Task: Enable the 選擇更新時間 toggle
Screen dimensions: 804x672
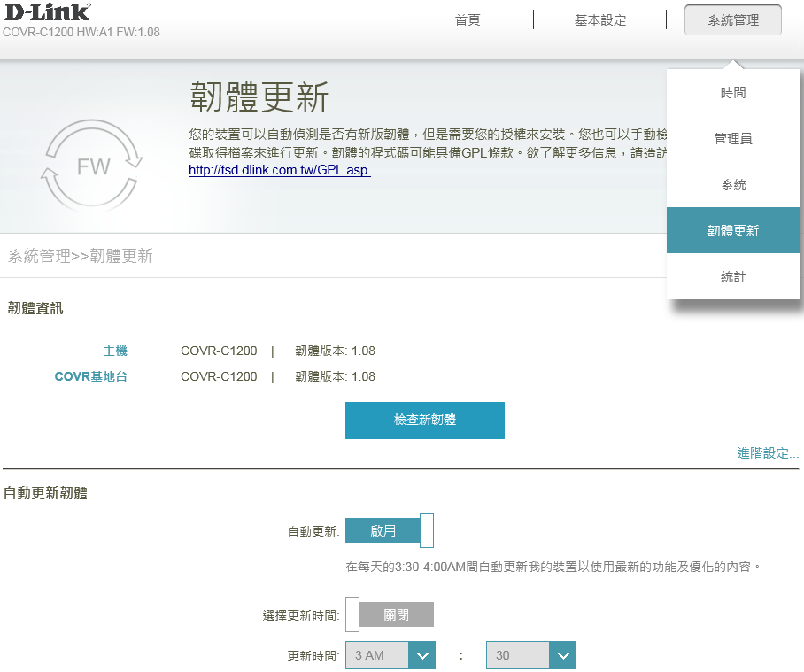Action: pos(389,614)
